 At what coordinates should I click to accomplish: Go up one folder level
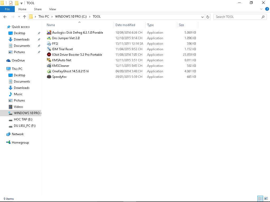[x=25, y=17]
